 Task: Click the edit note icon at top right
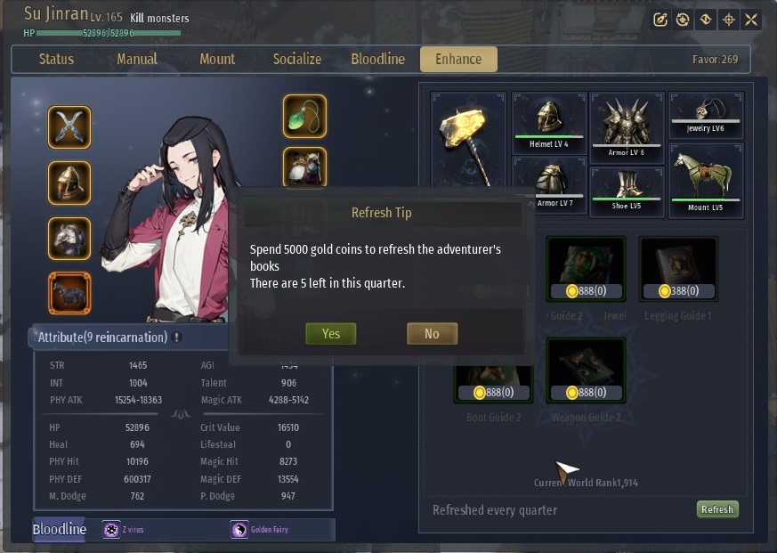pos(660,20)
